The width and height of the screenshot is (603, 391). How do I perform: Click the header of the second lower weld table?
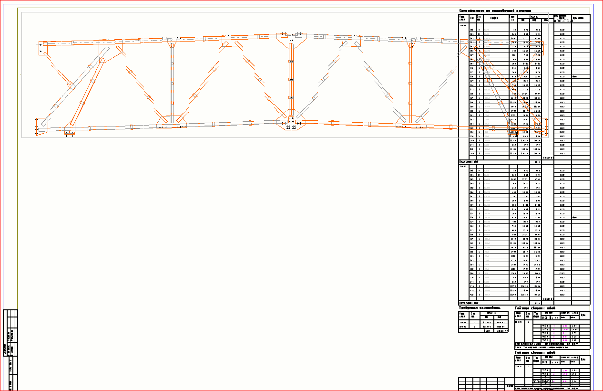tap(536, 353)
